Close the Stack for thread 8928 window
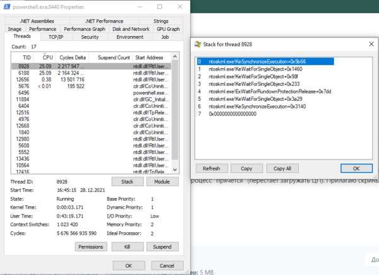 click(371, 44)
